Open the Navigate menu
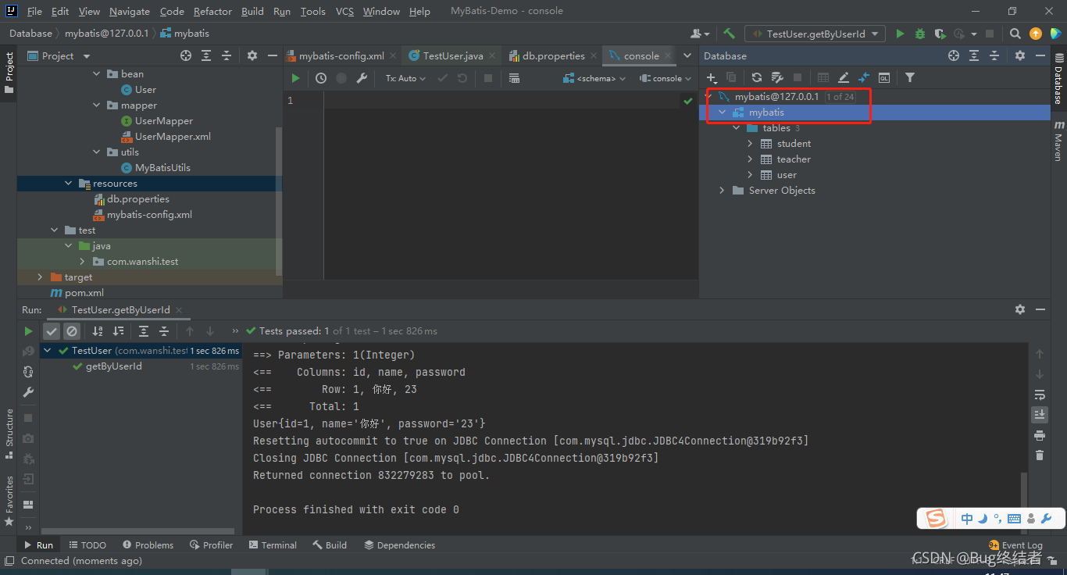The image size is (1067, 575). point(130,11)
